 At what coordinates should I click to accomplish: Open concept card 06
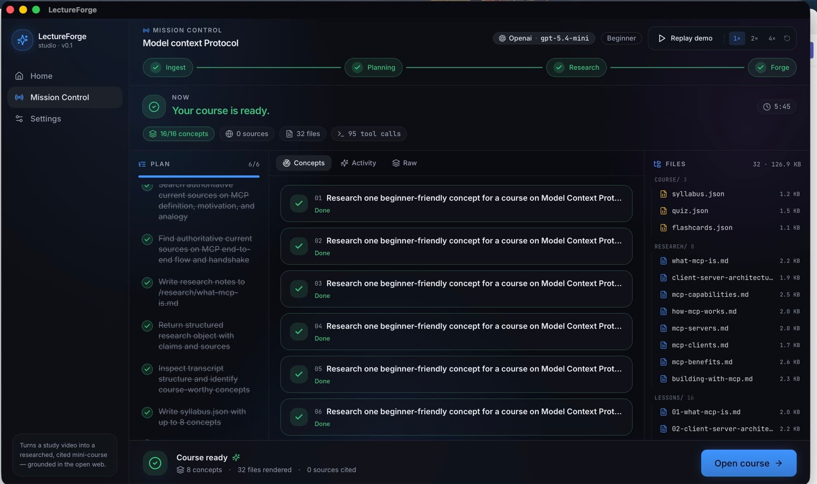(x=456, y=417)
